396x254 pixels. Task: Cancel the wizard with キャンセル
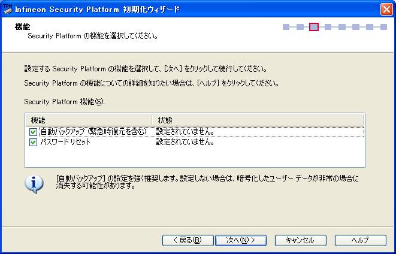click(301, 240)
